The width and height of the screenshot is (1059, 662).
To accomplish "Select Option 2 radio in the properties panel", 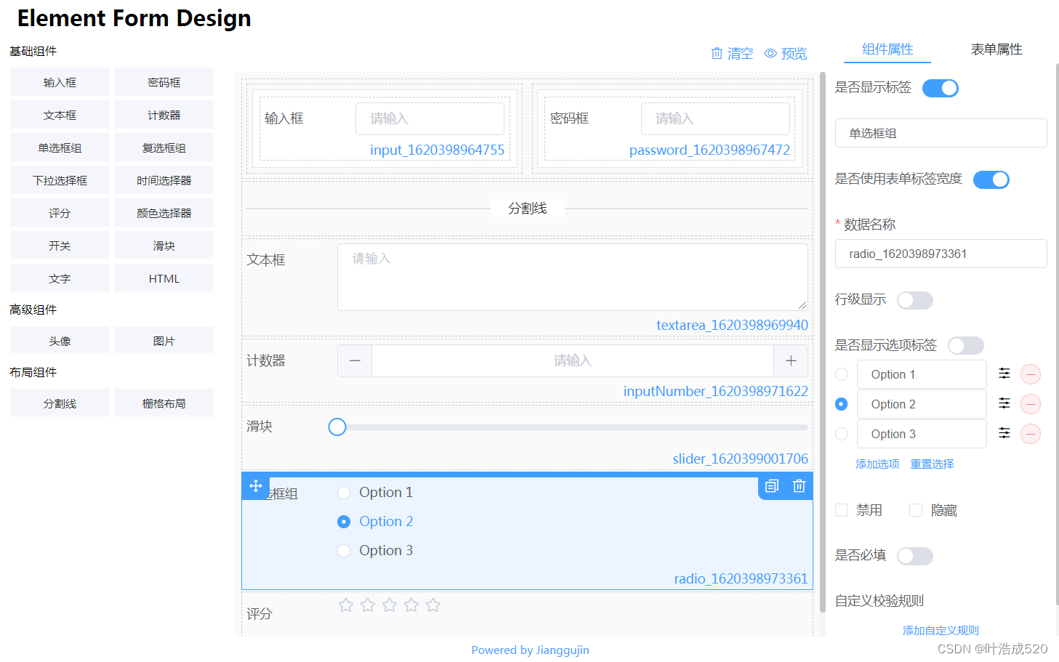I will click(842, 404).
